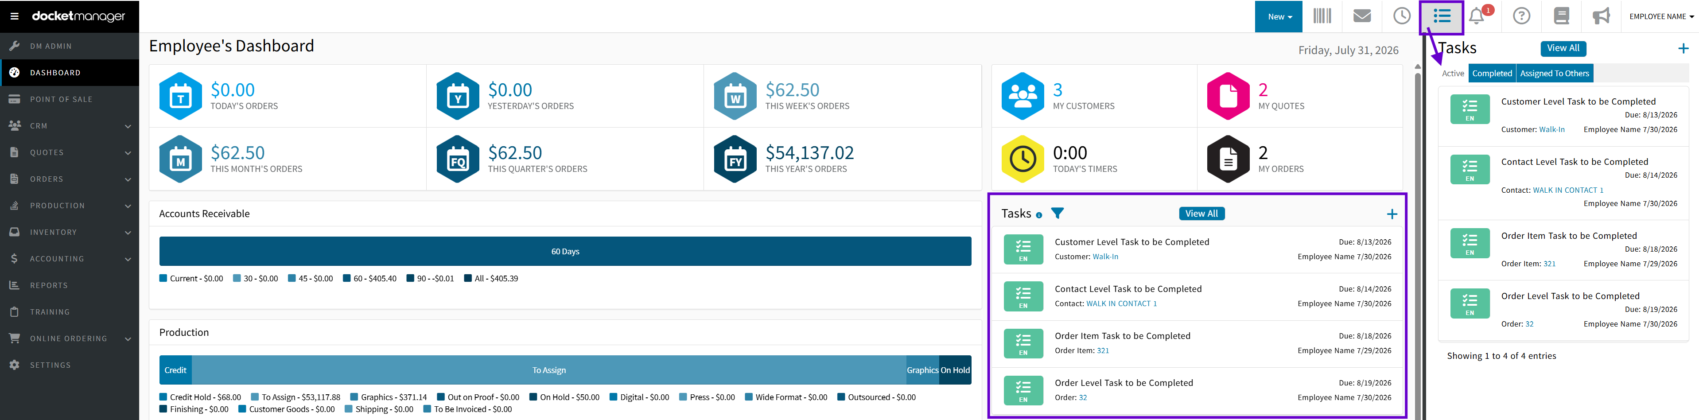Open the notifications bell
The height and width of the screenshot is (420, 1699).
pos(1477,16)
